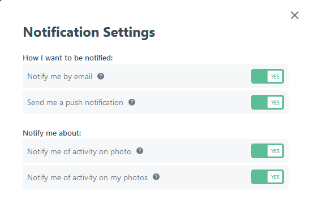Click the YES knob on email switch
310x213 pixels.
pos(275,76)
